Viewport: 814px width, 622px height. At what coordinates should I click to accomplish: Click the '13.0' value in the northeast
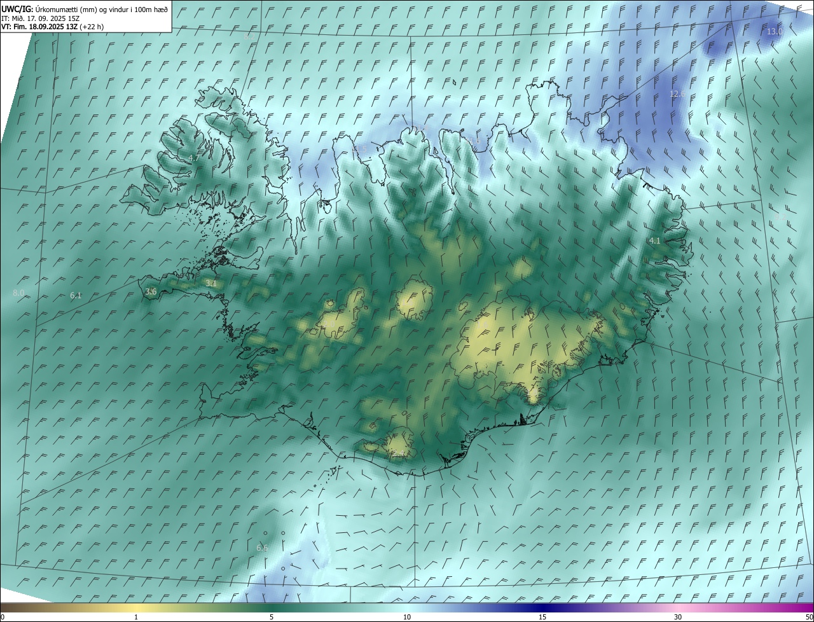click(x=775, y=32)
